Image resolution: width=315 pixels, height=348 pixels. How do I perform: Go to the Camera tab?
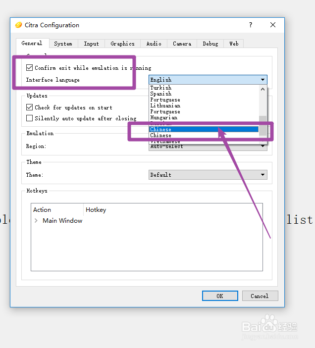pos(182,44)
